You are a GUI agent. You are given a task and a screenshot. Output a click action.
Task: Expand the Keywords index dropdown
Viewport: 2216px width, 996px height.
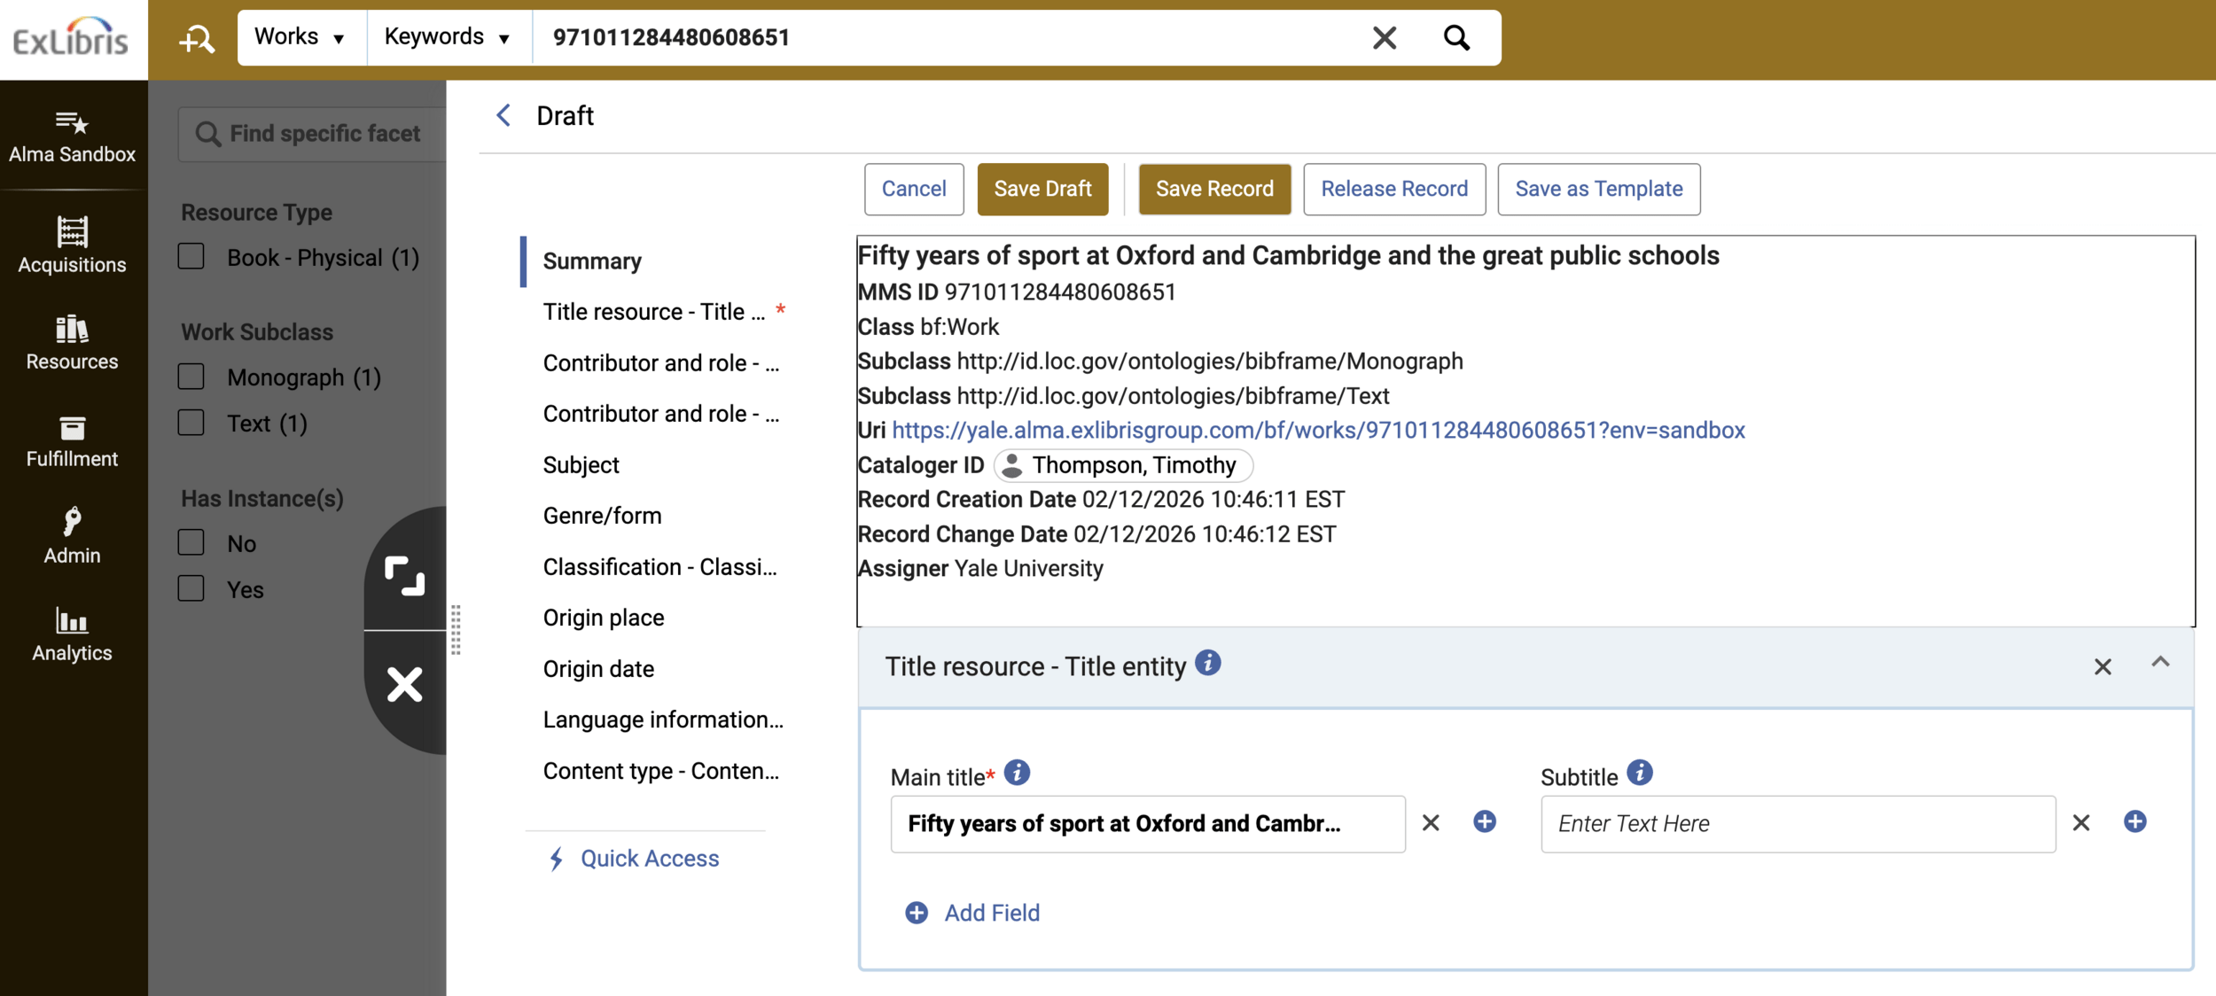point(447,37)
